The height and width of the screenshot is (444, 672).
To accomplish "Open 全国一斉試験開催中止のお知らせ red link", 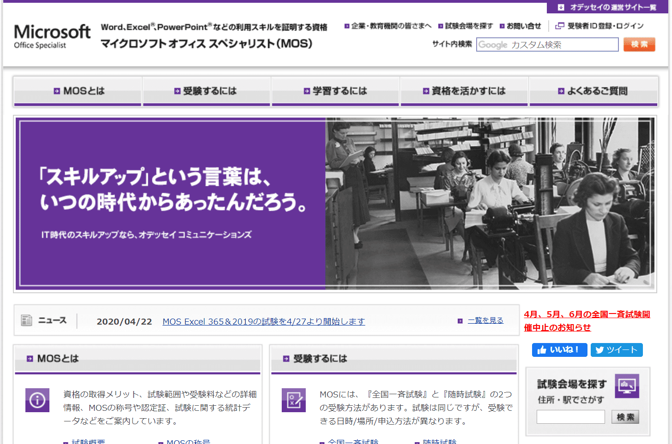I will tap(587, 321).
